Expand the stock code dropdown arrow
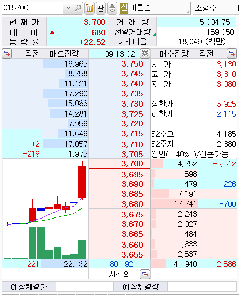This screenshot has width=239, height=295. coord(68,8)
